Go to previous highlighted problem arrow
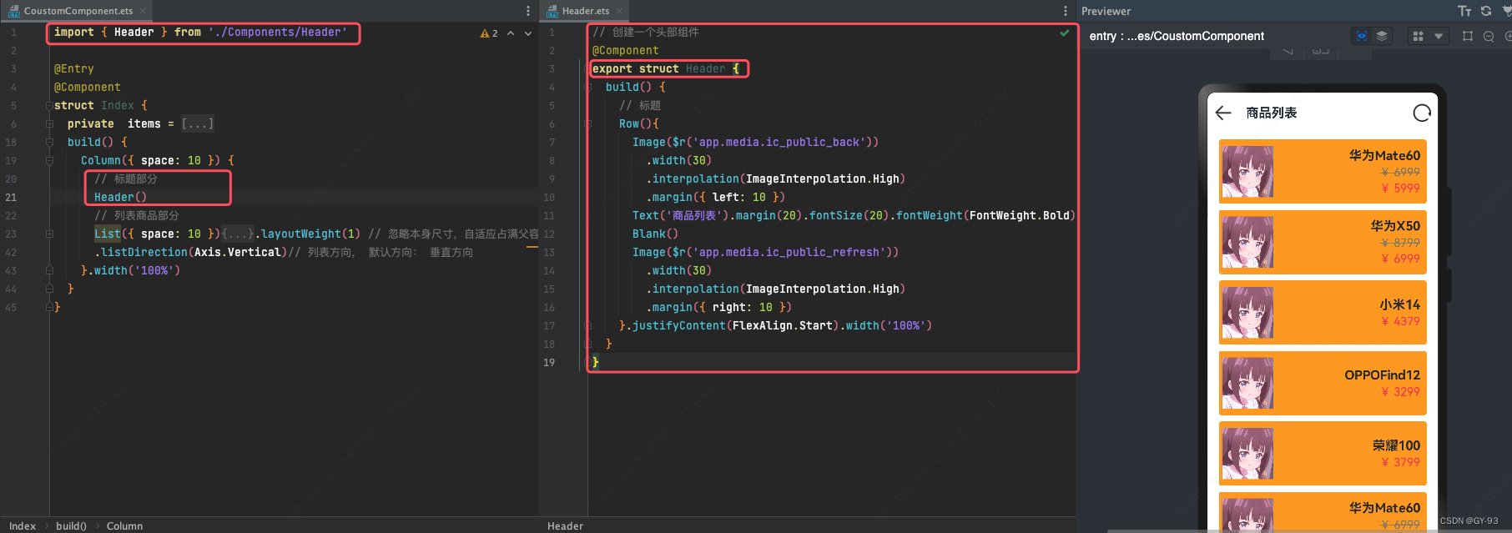 (x=511, y=33)
